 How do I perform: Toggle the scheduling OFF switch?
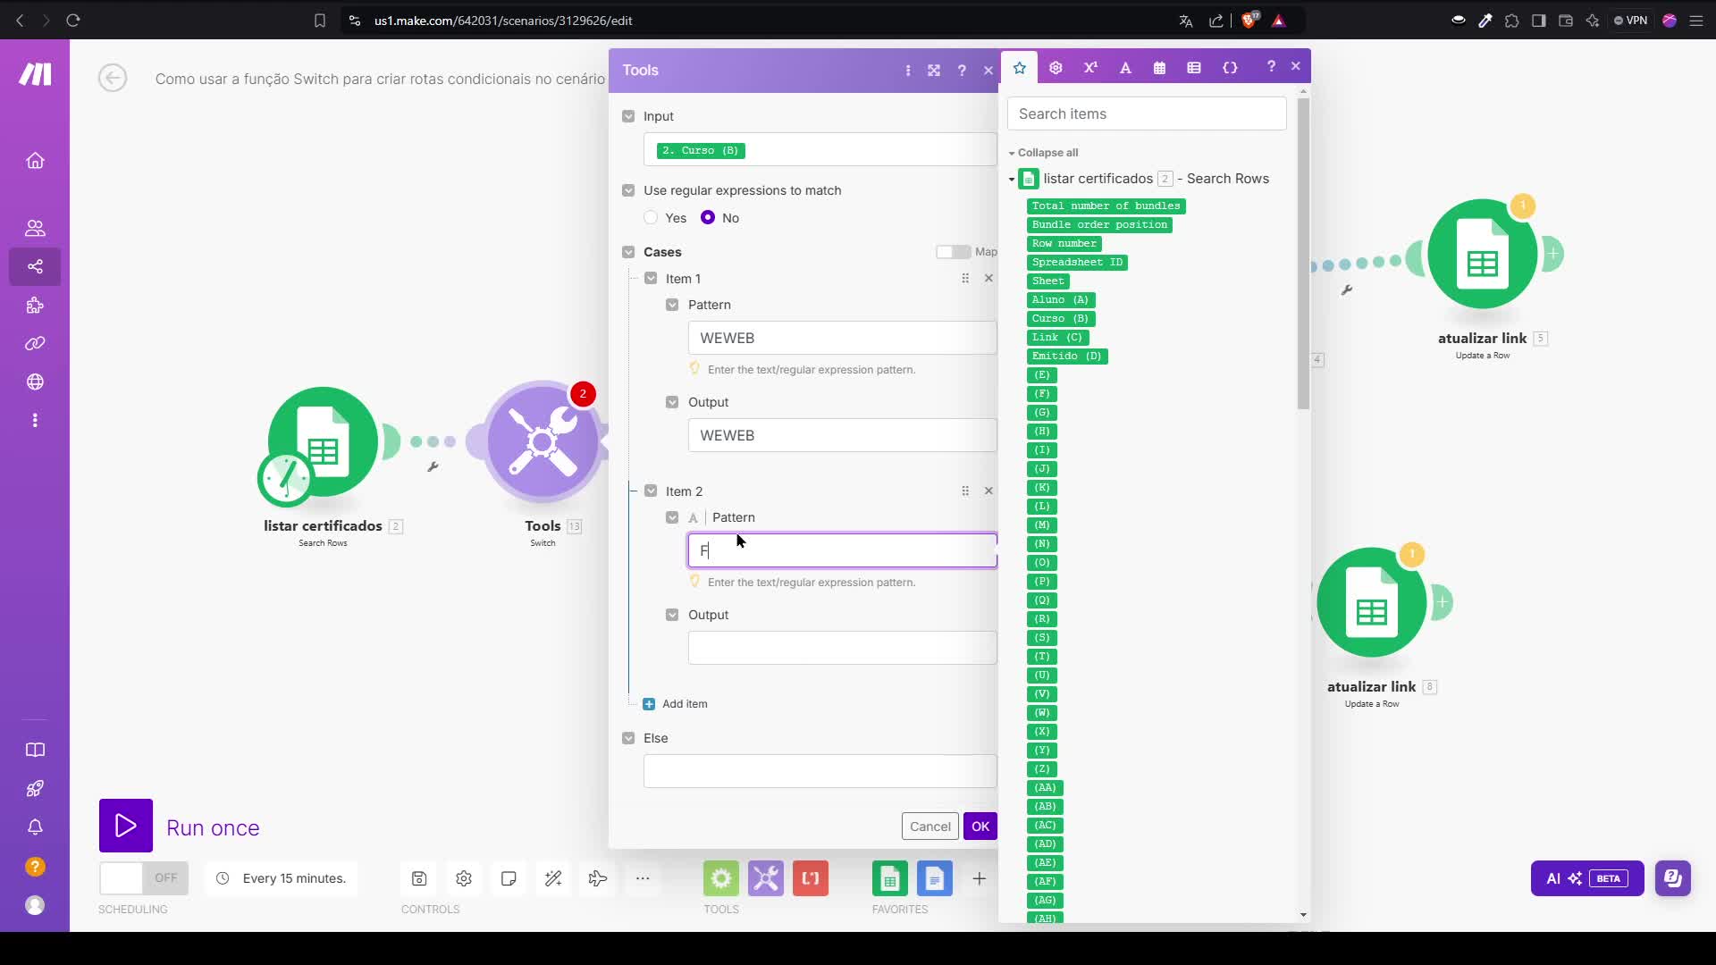[143, 879]
